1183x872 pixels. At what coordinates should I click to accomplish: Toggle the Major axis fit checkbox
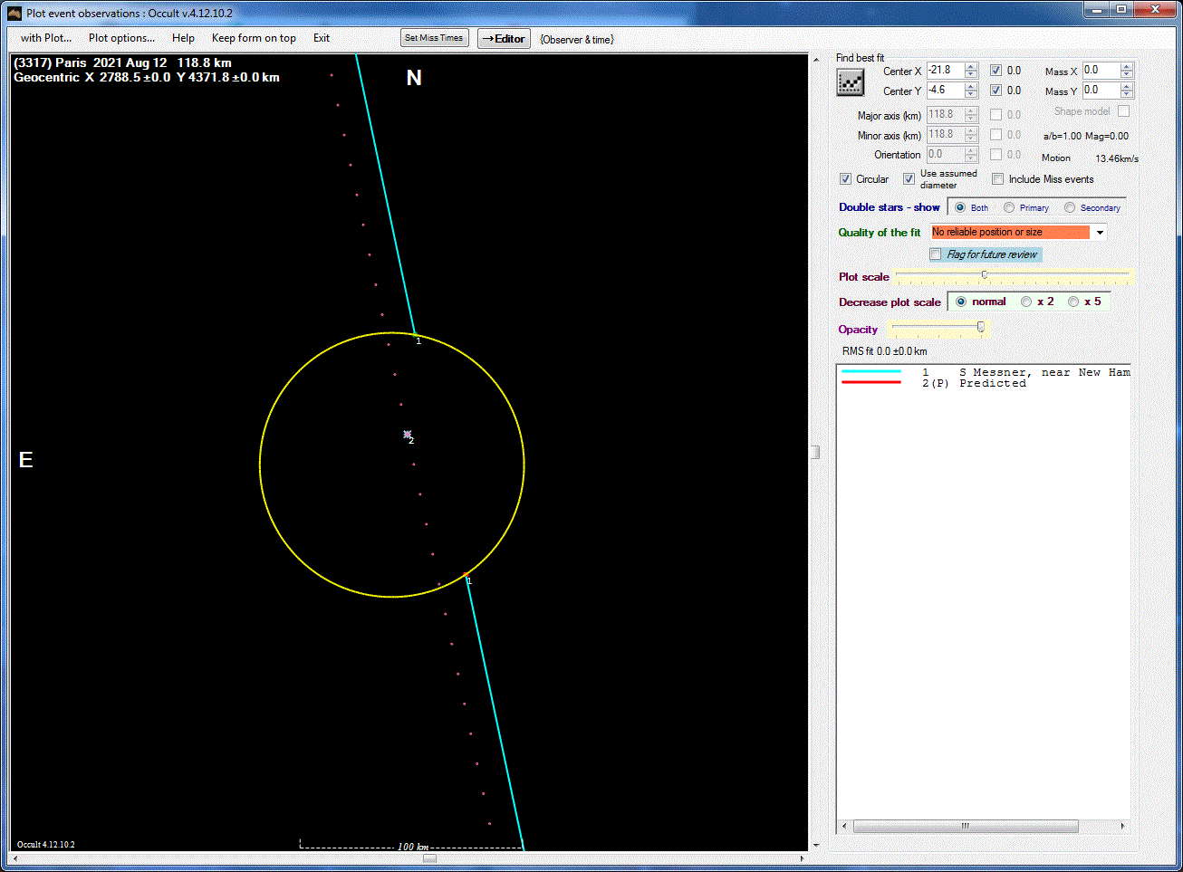click(995, 115)
